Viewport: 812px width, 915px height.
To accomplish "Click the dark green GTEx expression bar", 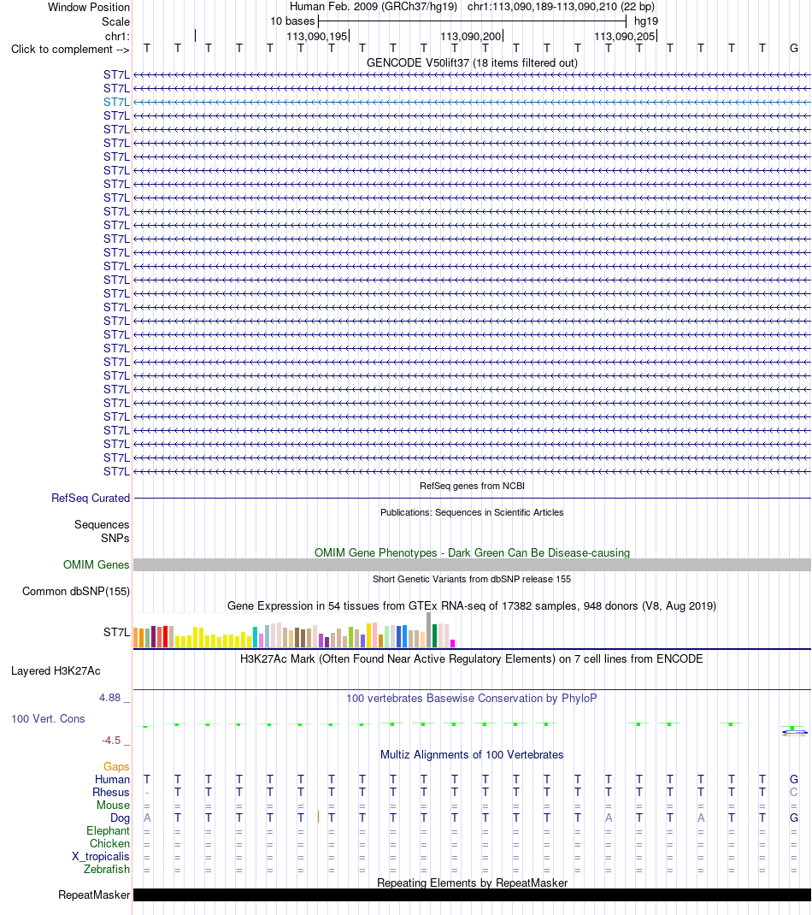I will [x=434, y=635].
